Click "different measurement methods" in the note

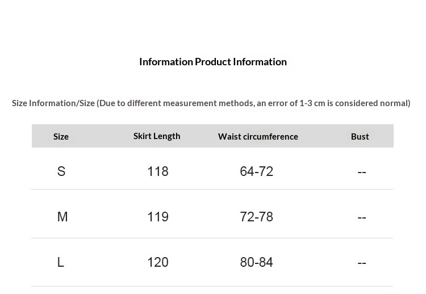point(190,103)
